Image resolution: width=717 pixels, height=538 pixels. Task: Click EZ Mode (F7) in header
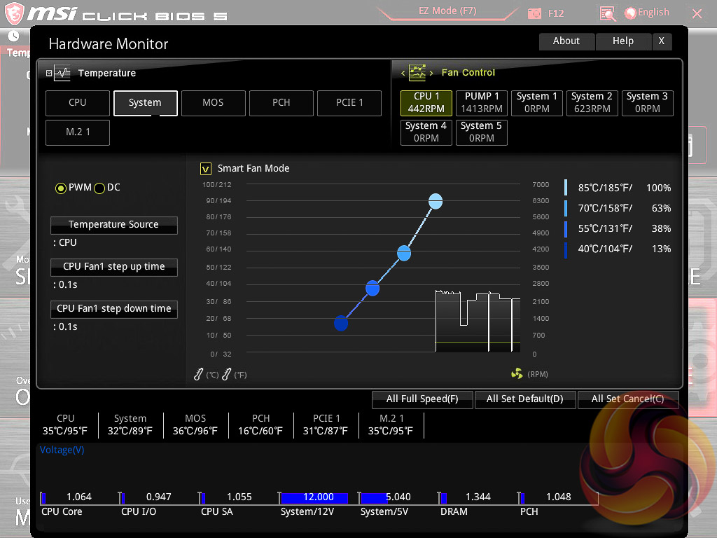click(x=447, y=11)
